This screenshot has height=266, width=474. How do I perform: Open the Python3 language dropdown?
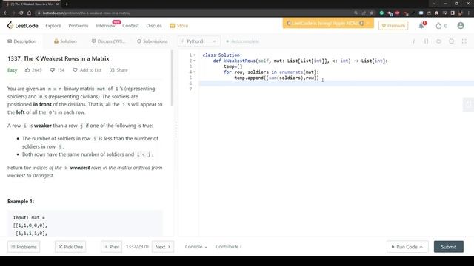point(199,41)
